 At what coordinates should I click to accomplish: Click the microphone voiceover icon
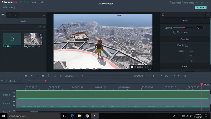click(x=49, y=76)
